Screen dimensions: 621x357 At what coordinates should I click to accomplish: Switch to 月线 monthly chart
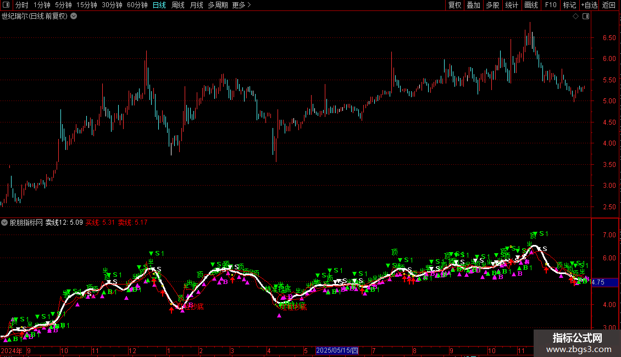click(x=196, y=5)
